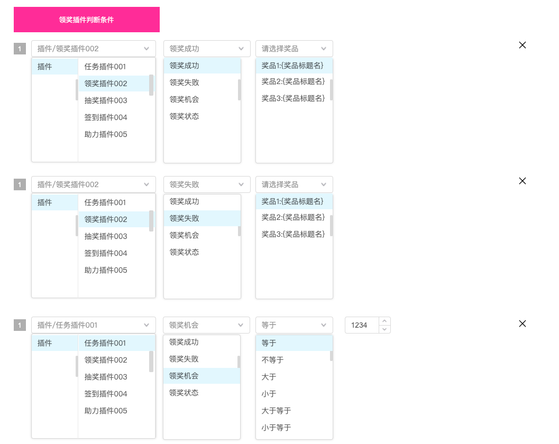The height and width of the screenshot is (444, 559).
Task: Pick 领奖机会 in the list under 领奖成功
Action: pyautogui.click(x=201, y=99)
